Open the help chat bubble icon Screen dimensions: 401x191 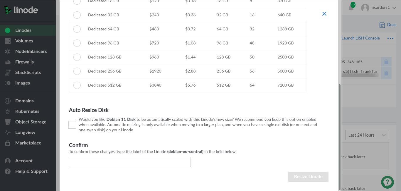click(387, 182)
